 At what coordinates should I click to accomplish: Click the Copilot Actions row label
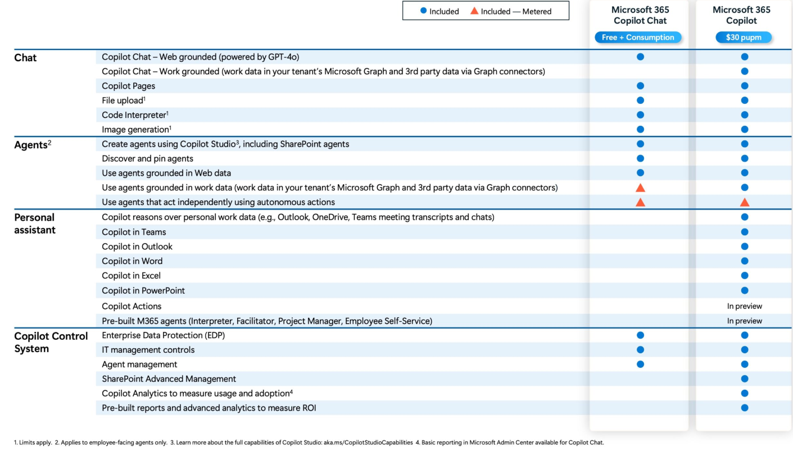point(132,306)
